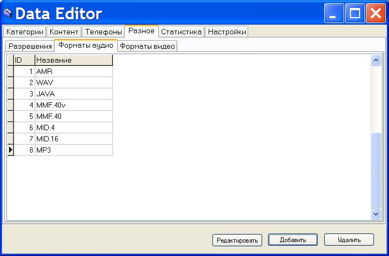Select the MP3 cell
Image resolution: width=389 pixels, height=256 pixels.
tap(74, 150)
